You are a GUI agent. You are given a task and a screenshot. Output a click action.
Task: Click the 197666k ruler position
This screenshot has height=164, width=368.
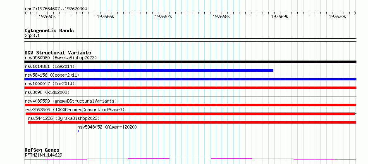tap(105, 17)
